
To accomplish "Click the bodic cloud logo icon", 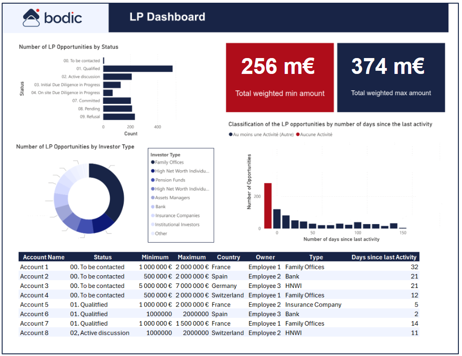I will coord(31,18).
